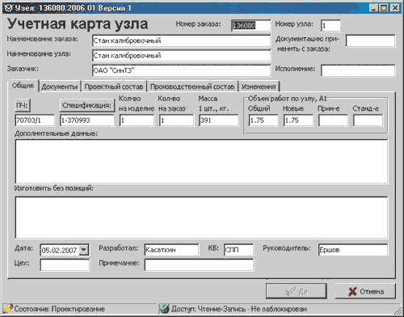This screenshot has height=317, width=404.
Task: Switch to the Изменения tab
Action: point(259,87)
